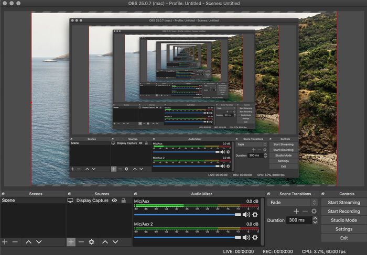
Task: Toggle Display Capture visibility eye
Action: (x=114, y=201)
